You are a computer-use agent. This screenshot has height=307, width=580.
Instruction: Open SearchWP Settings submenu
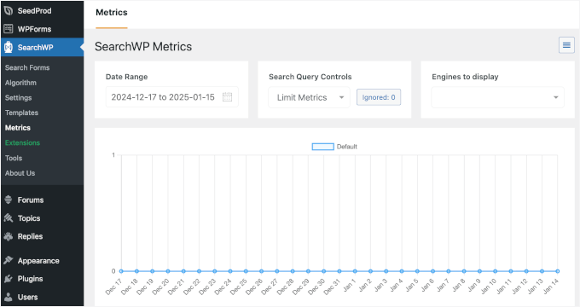[18, 98]
